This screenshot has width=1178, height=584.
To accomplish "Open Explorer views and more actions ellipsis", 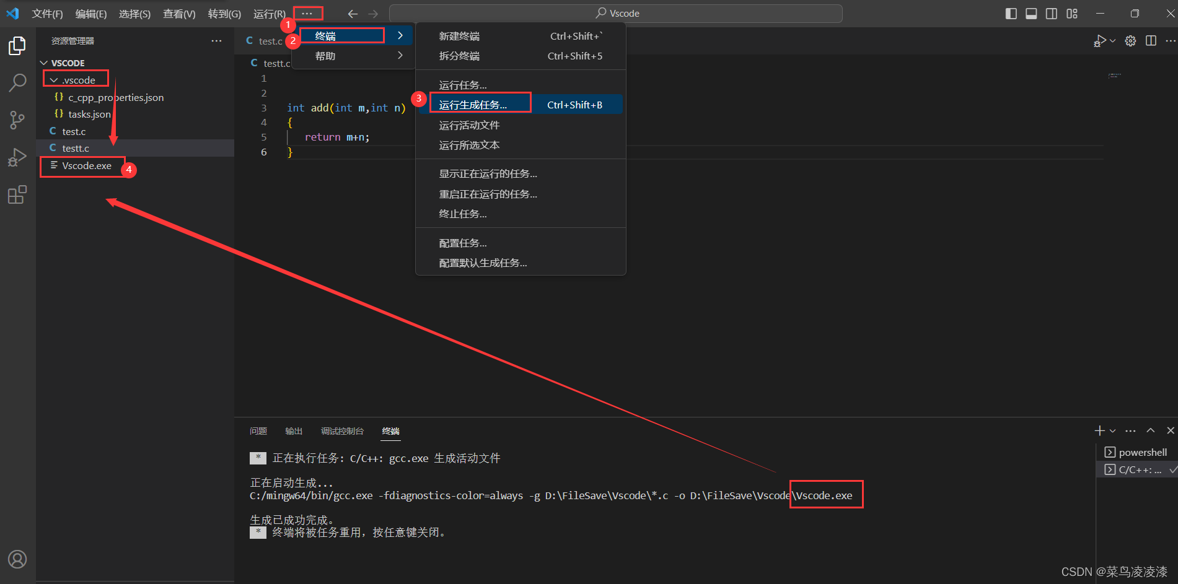I will tap(216, 41).
